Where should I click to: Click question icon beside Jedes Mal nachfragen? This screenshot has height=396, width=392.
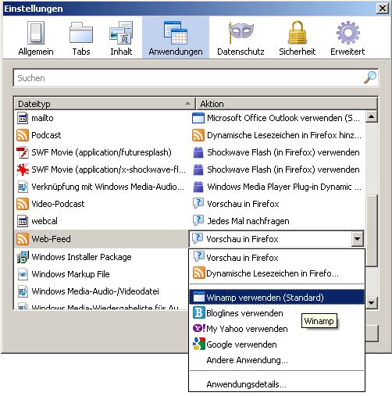[x=198, y=221]
